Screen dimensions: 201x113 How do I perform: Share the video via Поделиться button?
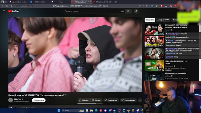[111, 100]
